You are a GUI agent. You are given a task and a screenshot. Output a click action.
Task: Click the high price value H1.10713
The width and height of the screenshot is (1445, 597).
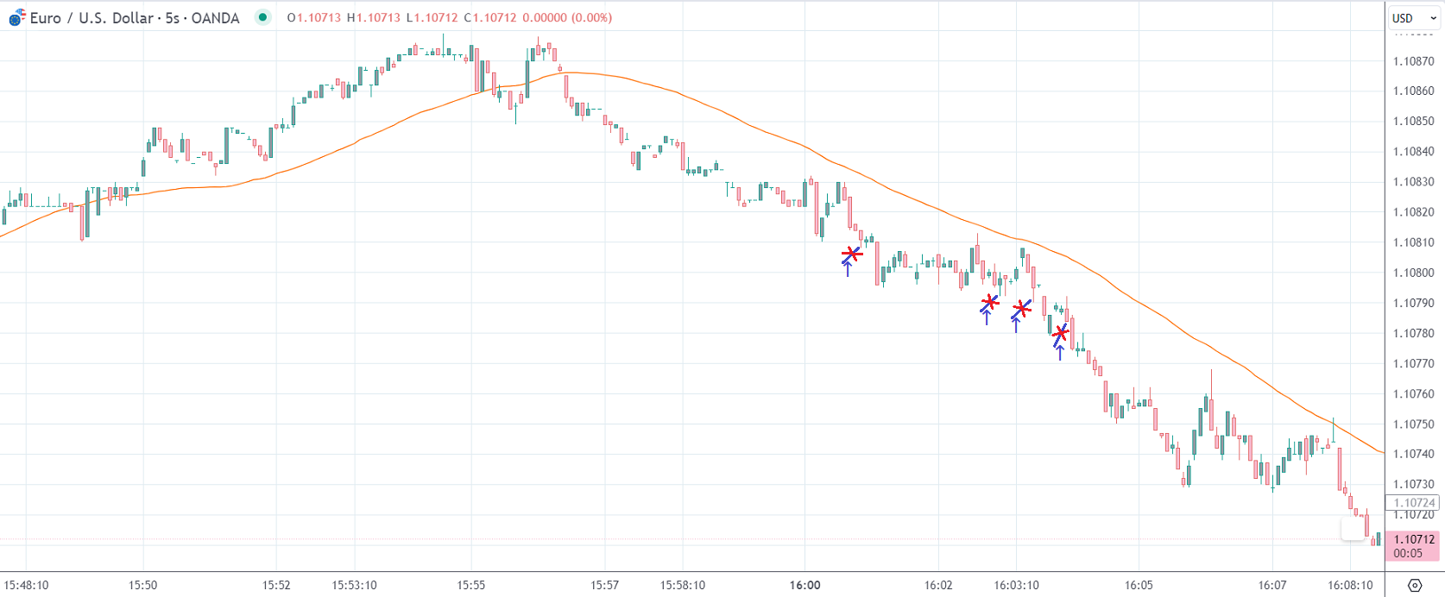point(374,17)
